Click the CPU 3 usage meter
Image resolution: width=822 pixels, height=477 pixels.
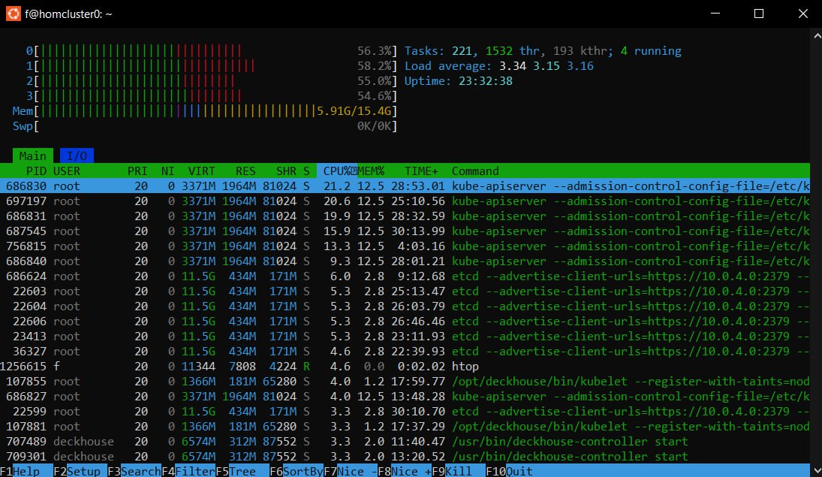tap(211, 96)
